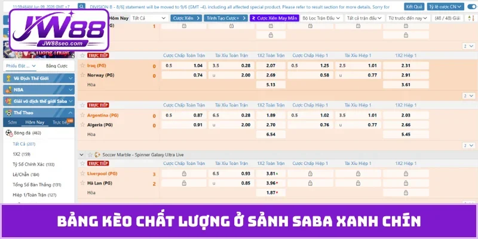Screen dimensions: 478x239
Task: Select Tổng Số Bàn Thắng (131) category
Action: (x=36, y=185)
